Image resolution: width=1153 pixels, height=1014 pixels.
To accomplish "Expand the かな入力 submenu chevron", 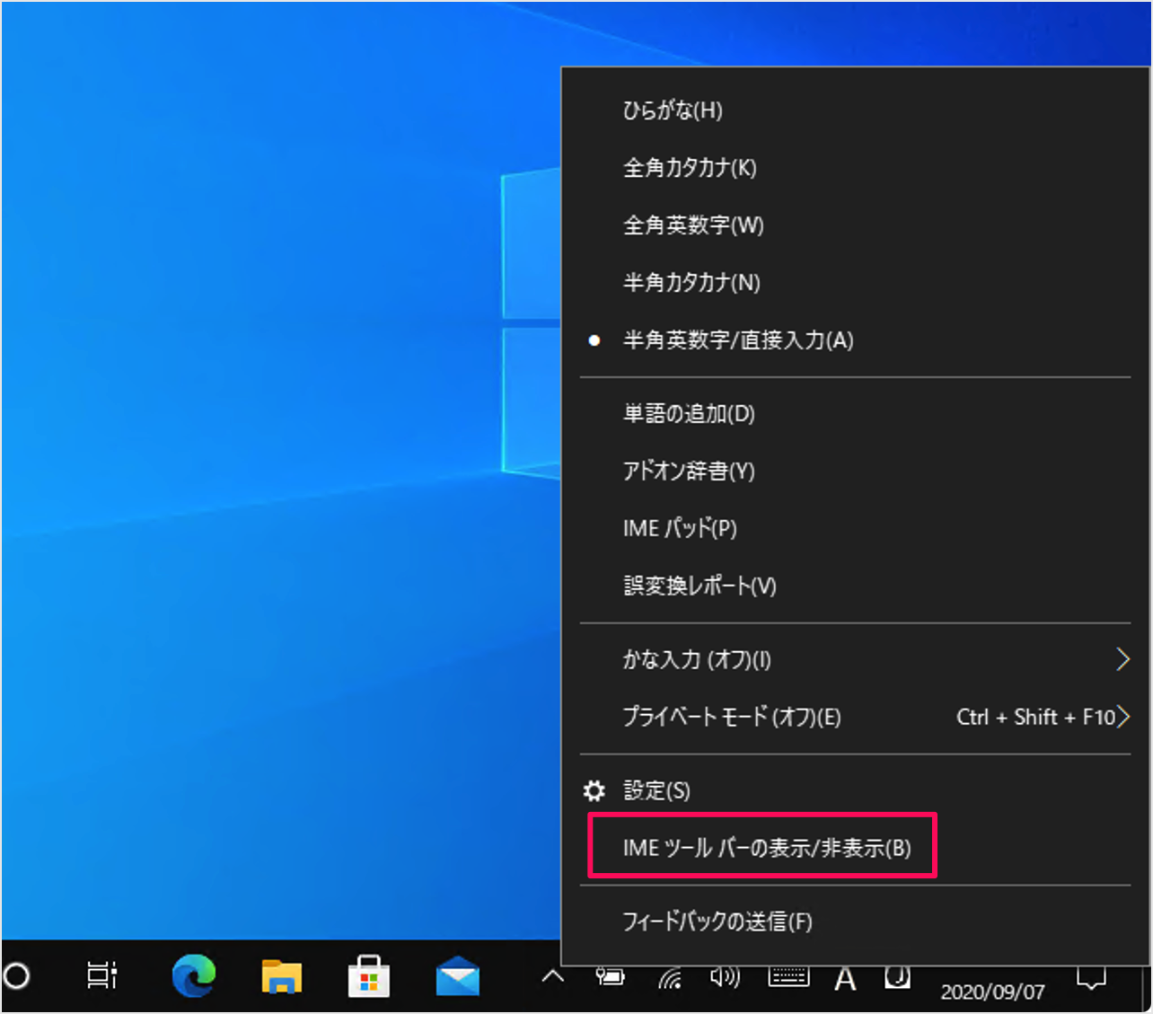I will (x=1122, y=659).
